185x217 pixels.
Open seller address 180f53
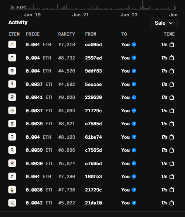(x=94, y=177)
